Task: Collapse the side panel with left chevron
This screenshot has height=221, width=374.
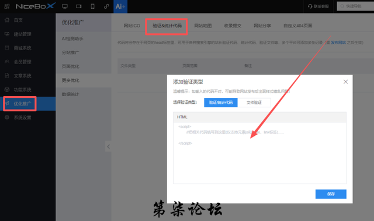Action: [108, 146]
